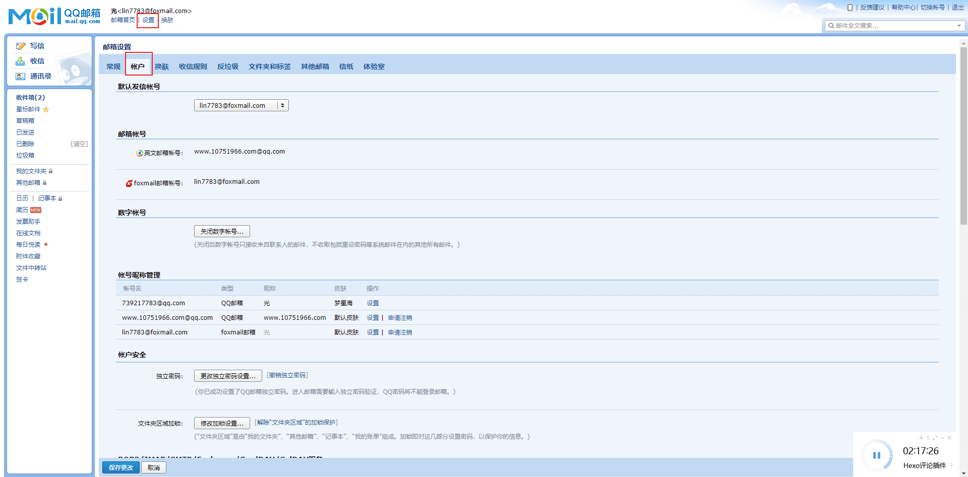
Task: Click the 解除文件夹区域加锁保护 link
Action: (x=296, y=423)
